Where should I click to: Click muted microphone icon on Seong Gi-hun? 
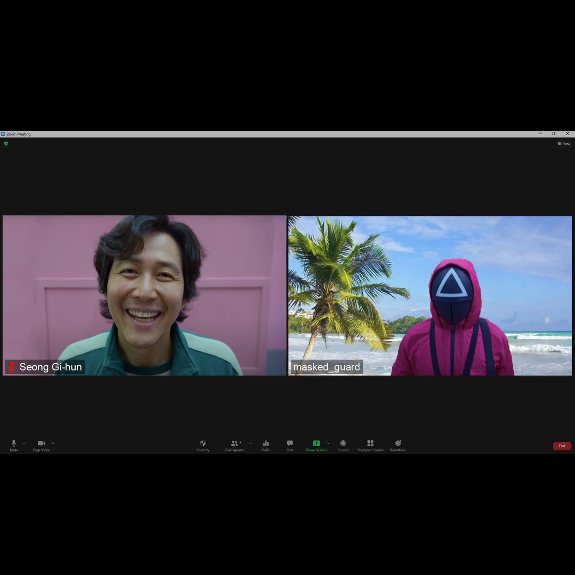point(11,367)
